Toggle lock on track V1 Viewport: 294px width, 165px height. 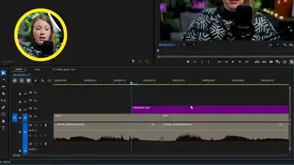pyautogui.click(x=20, y=117)
